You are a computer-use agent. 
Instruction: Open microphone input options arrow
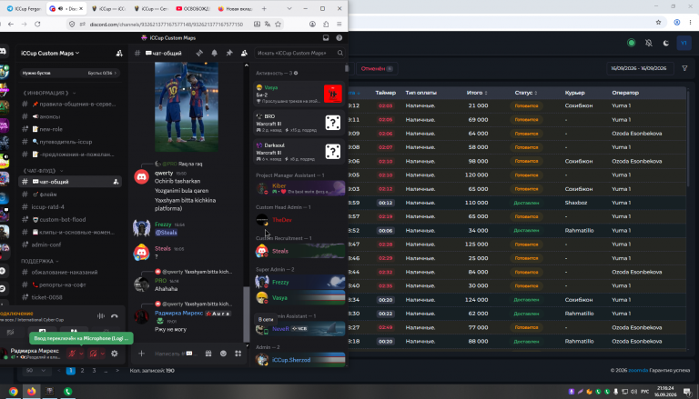tap(81, 354)
